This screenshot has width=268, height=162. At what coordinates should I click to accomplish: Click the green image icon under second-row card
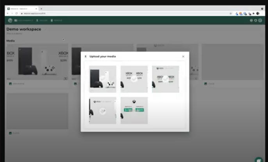click(x=10, y=133)
